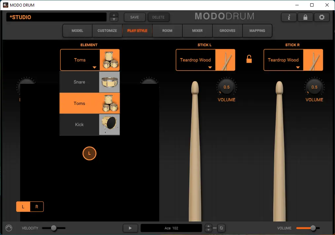335x235 pixels.
Task: Click the round L hit position marker
Action: pos(89,153)
